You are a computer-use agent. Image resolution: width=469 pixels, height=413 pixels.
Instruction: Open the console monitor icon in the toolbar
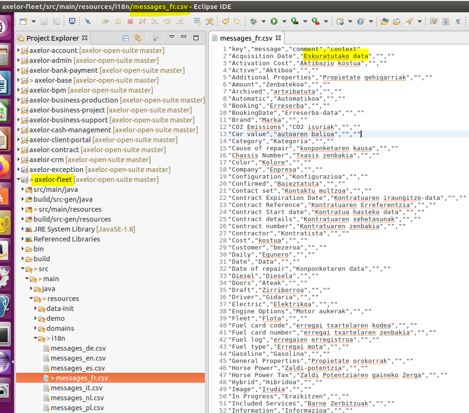pos(72,21)
